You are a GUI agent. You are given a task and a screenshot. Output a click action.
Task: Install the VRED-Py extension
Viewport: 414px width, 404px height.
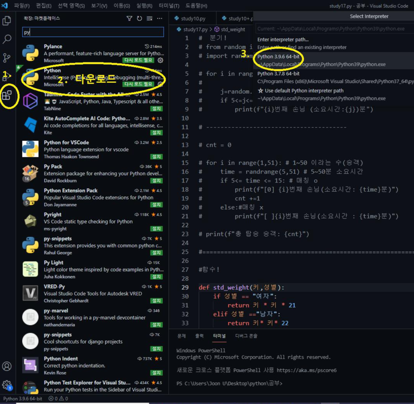click(157, 301)
